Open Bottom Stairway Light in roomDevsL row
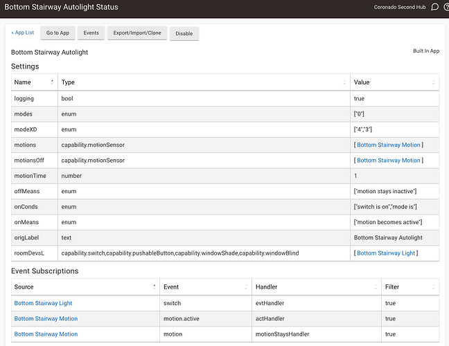The image size is (449, 346). [386, 253]
